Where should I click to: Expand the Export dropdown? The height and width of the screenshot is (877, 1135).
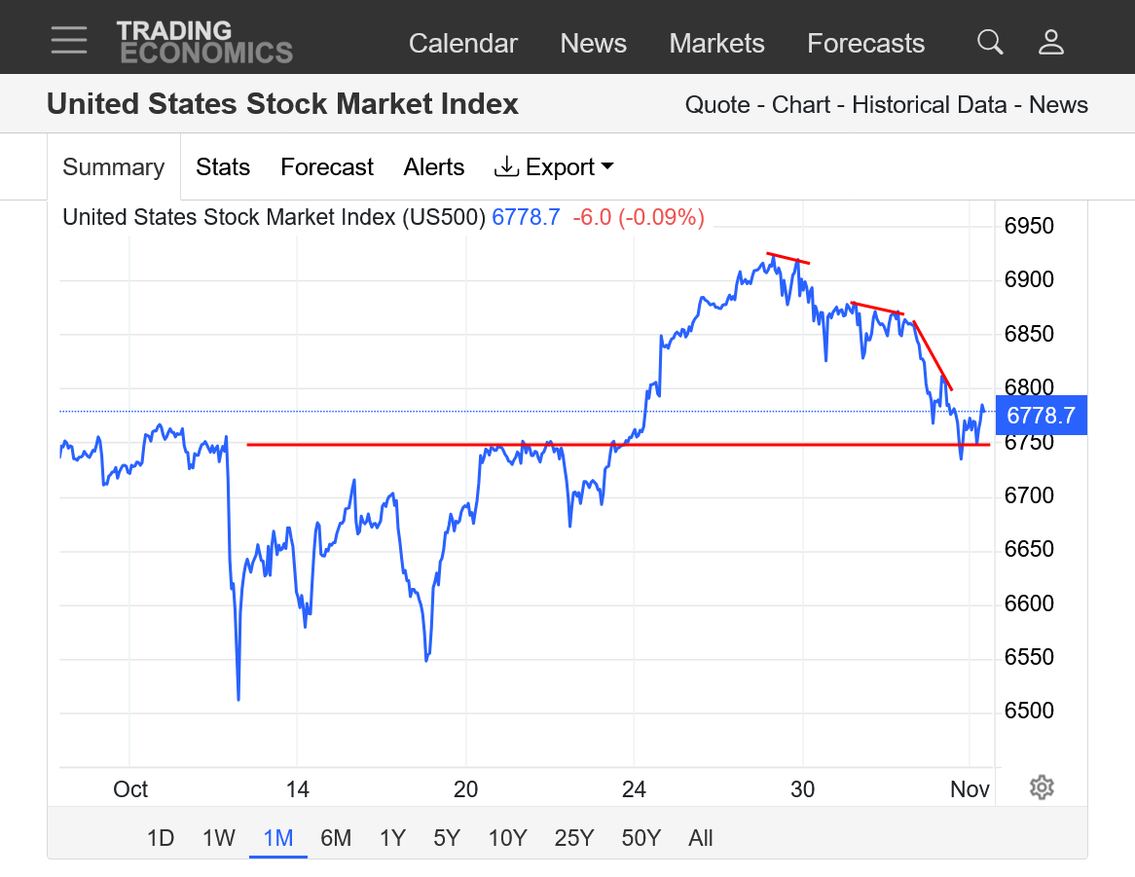555,167
